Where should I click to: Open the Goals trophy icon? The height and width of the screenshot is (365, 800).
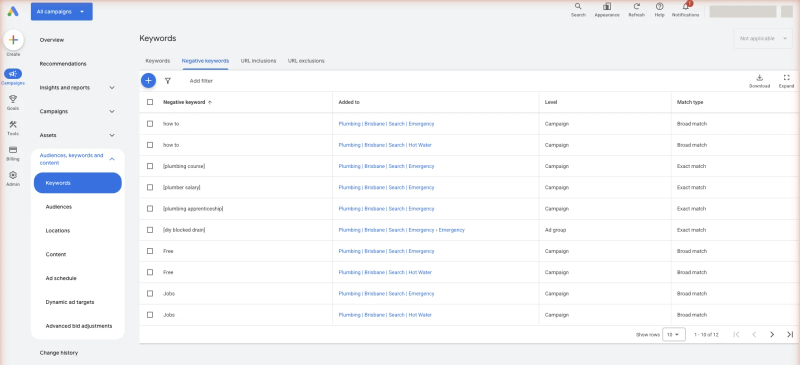pyautogui.click(x=13, y=99)
